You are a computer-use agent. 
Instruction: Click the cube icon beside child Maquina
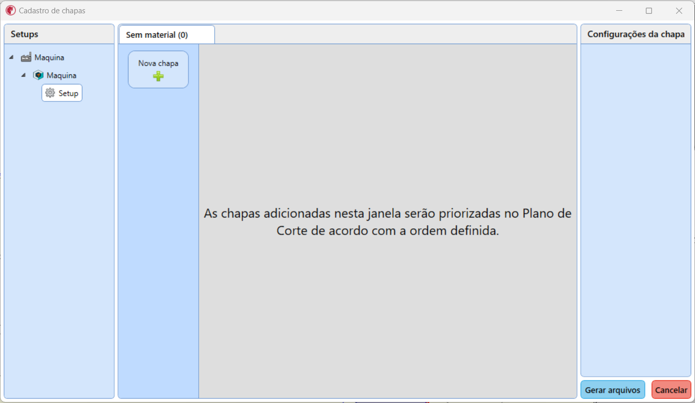[38, 75]
